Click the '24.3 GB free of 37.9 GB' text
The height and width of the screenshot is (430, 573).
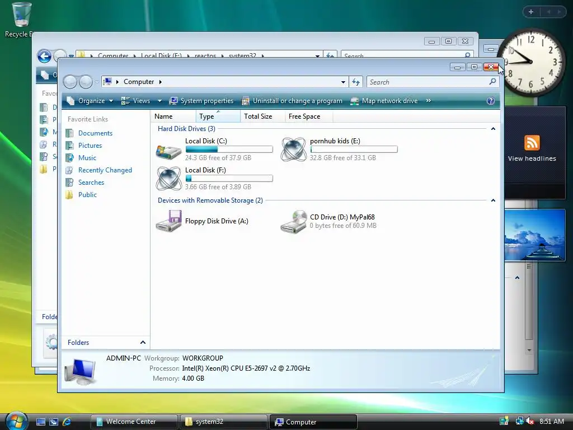[x=218, y=158]
